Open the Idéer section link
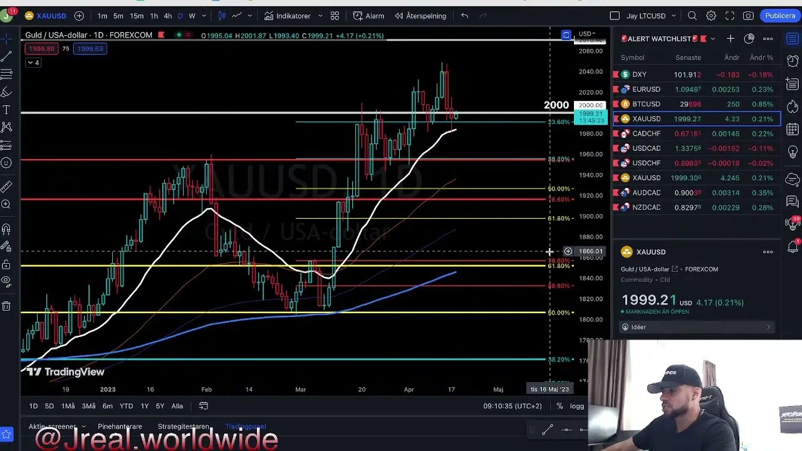 (697, 327)
